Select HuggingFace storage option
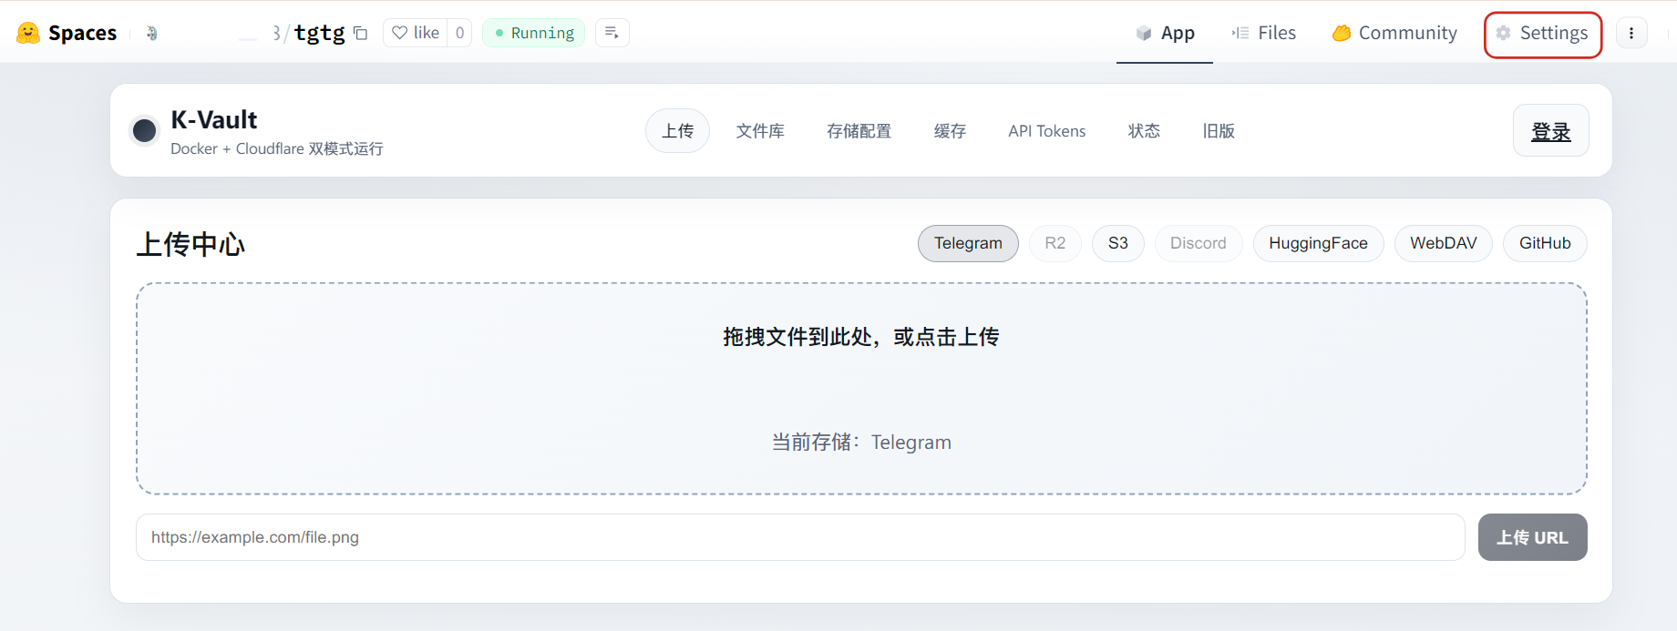Image resolution: width=1677 pixels, height=631 pixels. pyautogui.click(x=1319, y=243)
